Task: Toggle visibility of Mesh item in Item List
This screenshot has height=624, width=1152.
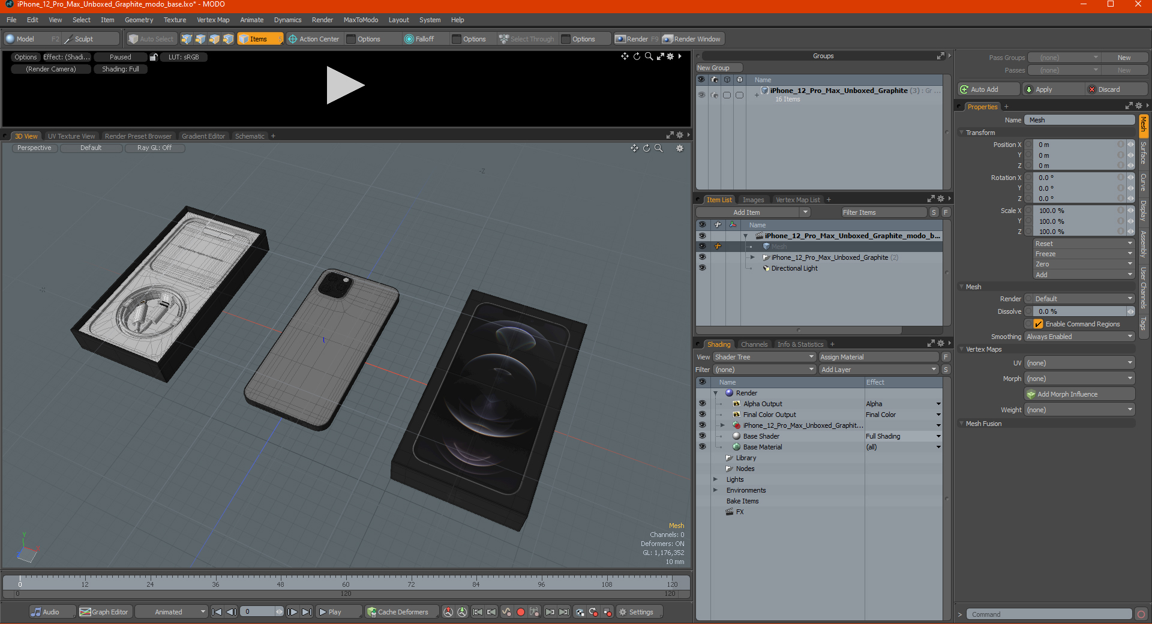Action: coord(702,247)
